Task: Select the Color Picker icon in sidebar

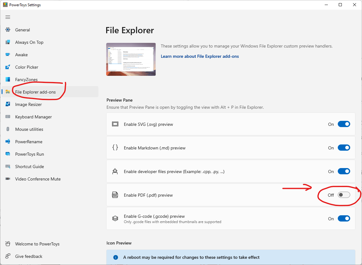Action: [7, 67]
